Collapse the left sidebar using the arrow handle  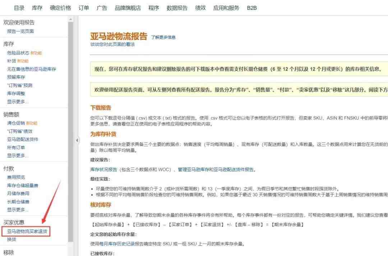[x=77, y=140]
